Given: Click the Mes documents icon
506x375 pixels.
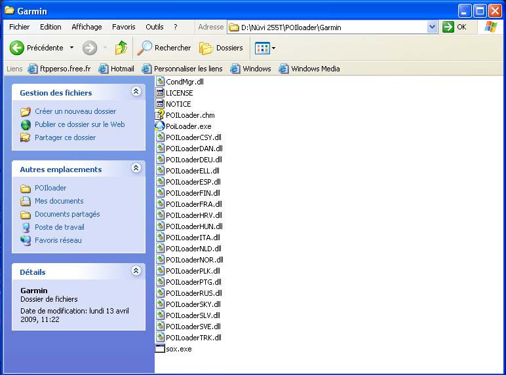Looking at the screenshot, I should tap(26, 201).
